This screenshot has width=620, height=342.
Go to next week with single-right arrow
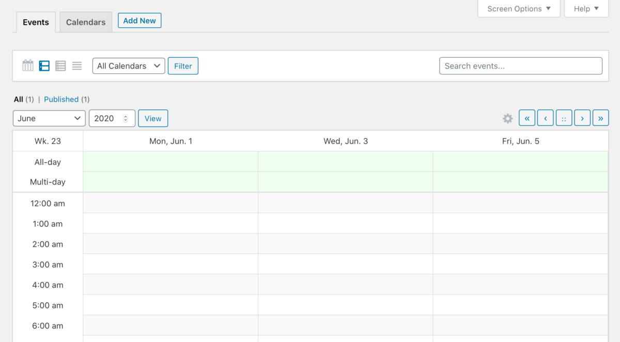pyautogui.click(x=582, y=118)
